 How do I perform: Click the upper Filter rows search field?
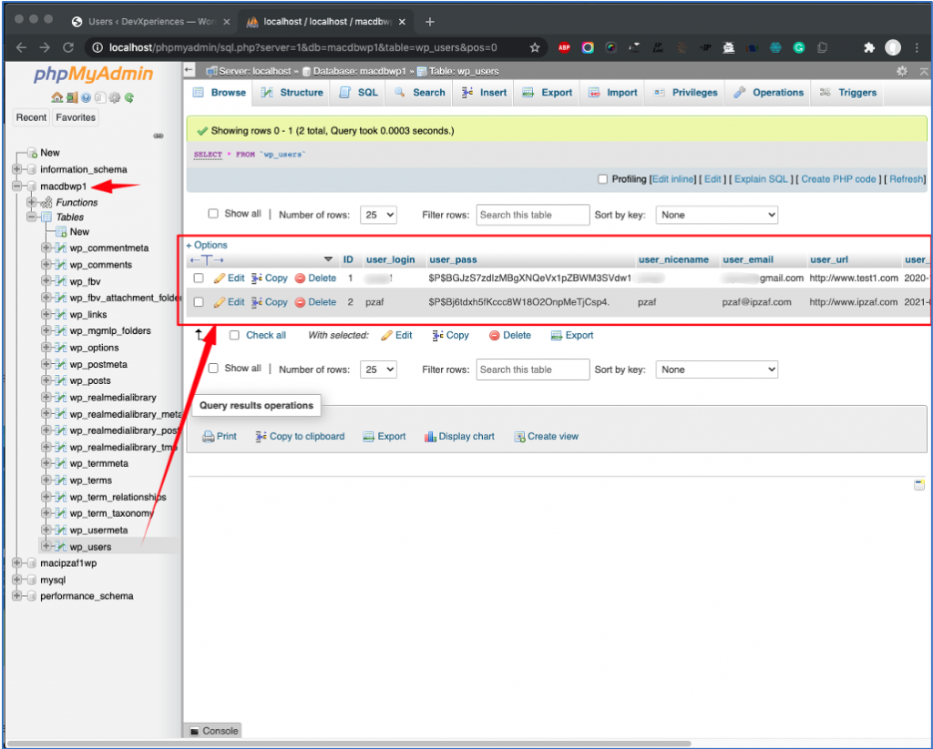pyautogui.click(x=532, y=215)
